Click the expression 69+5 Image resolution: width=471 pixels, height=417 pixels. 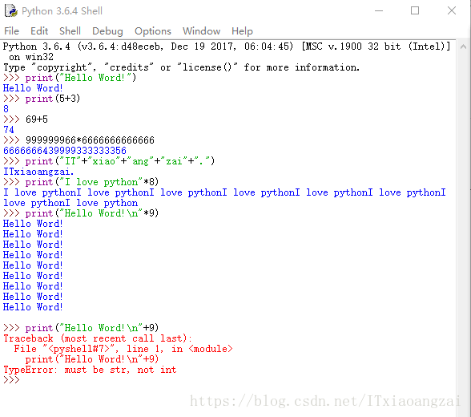tap(37, 119)
